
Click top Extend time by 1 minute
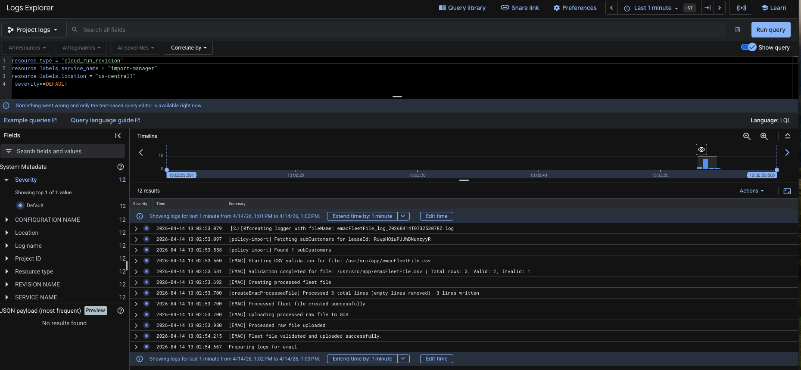pyautogui.click(x=362, y=216)
